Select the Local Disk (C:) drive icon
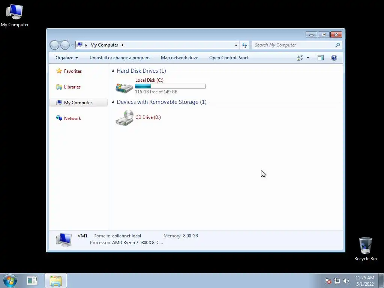The height and width of the screenshot is (288, 384). (x=124, y=88)
